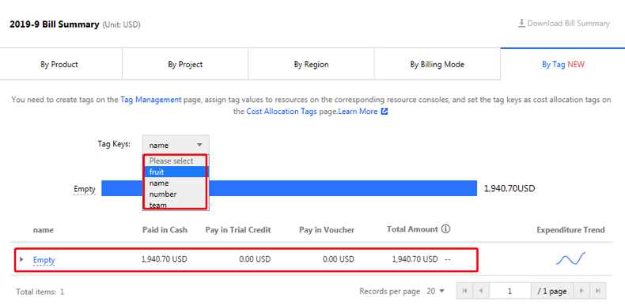Open Records per page dropdown
Viewport: 625px width, 306px height.
click(x=435, y=291)
